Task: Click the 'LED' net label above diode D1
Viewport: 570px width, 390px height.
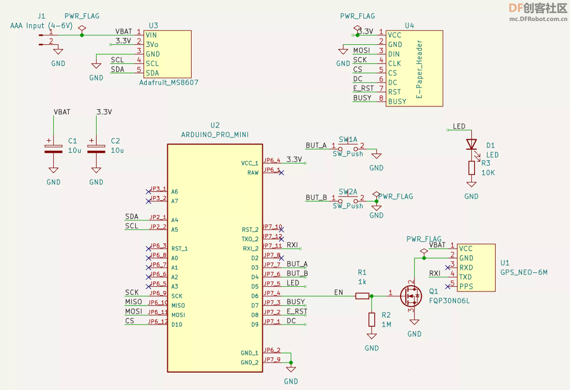Action: [x=459, y=126]
